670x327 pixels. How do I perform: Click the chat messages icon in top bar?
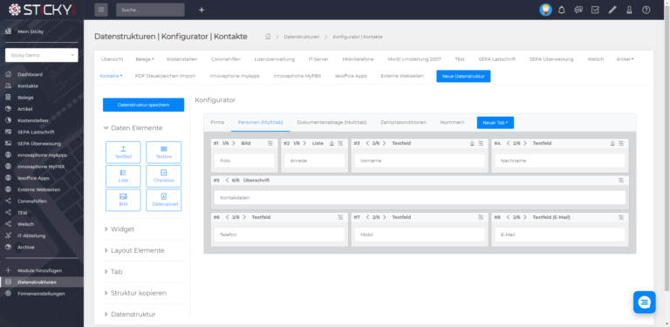pos(578,10)
